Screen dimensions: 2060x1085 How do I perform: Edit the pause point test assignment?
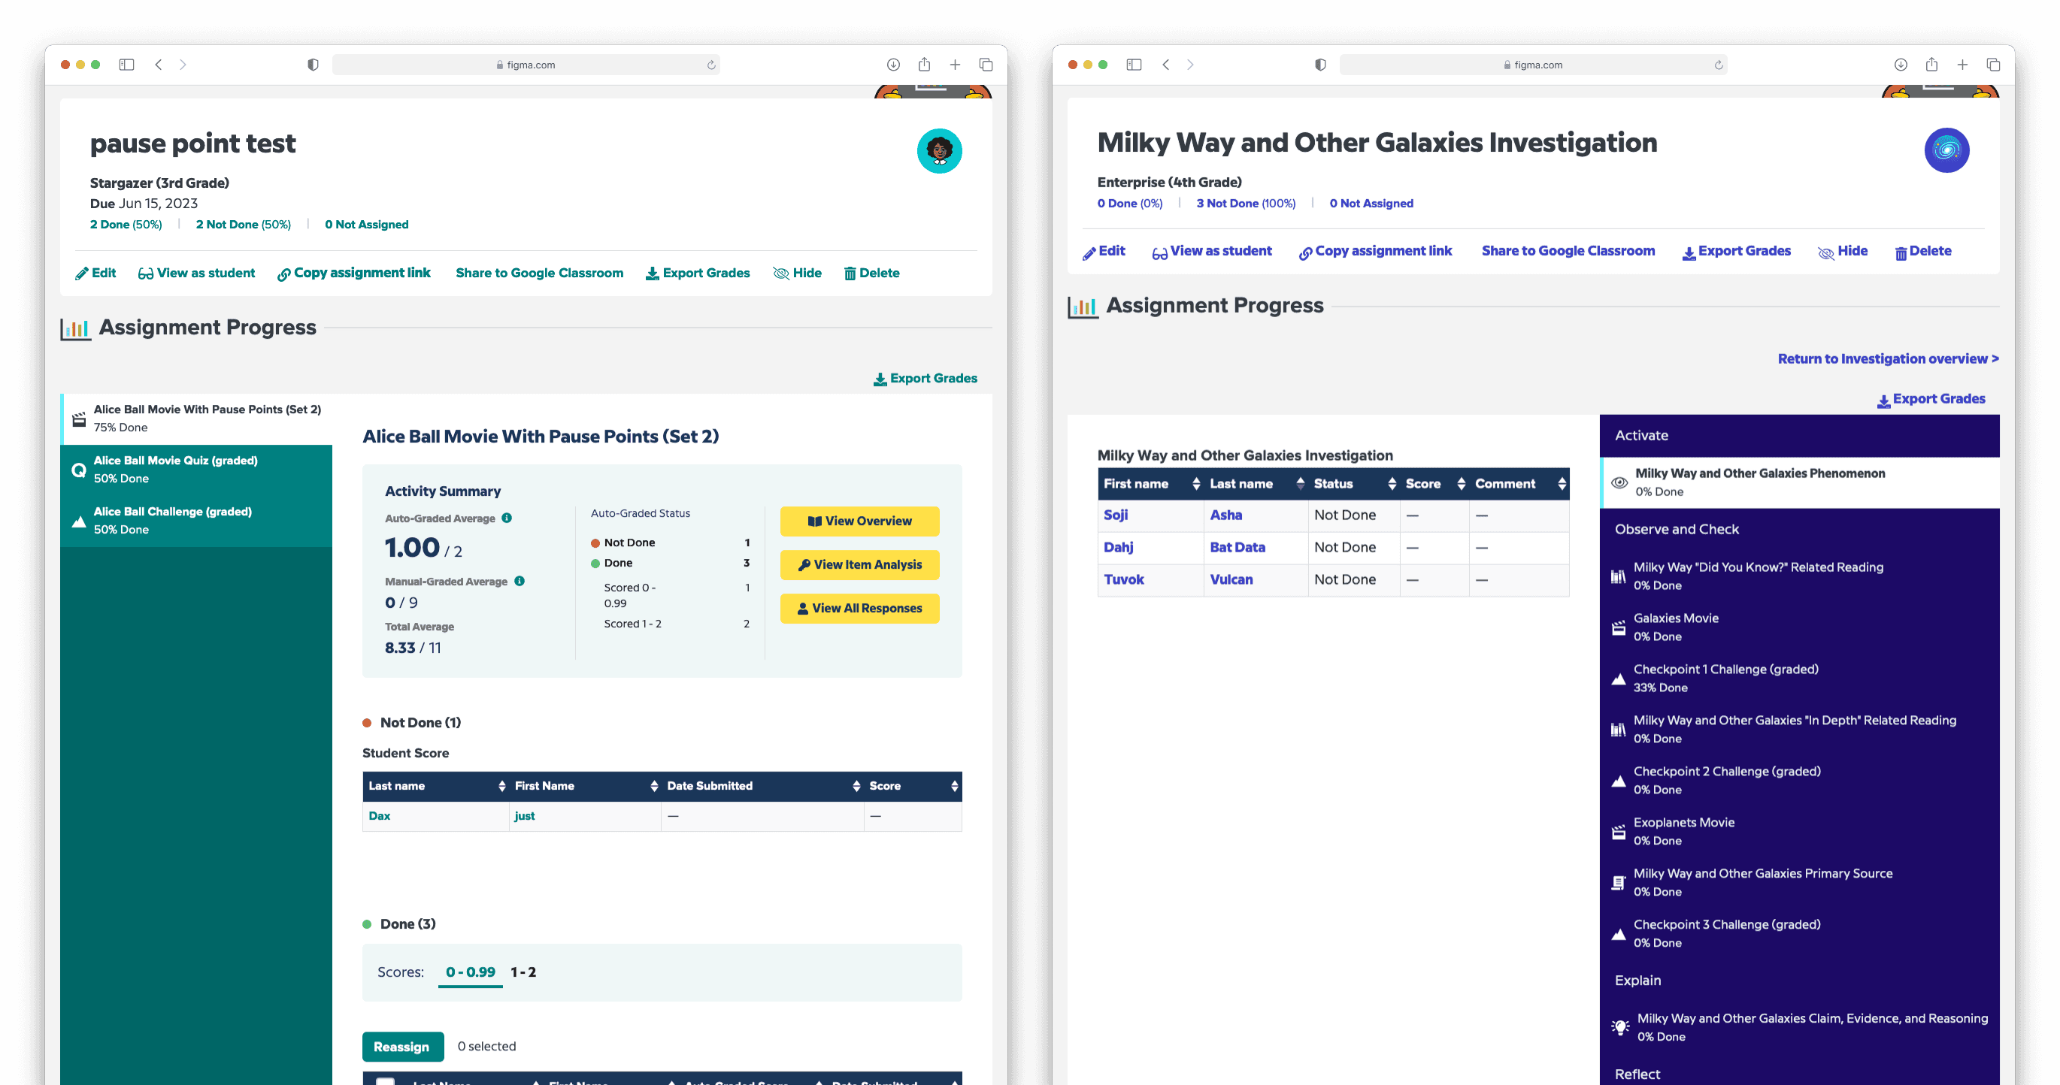pyautogui.click(x=96, y=274)
